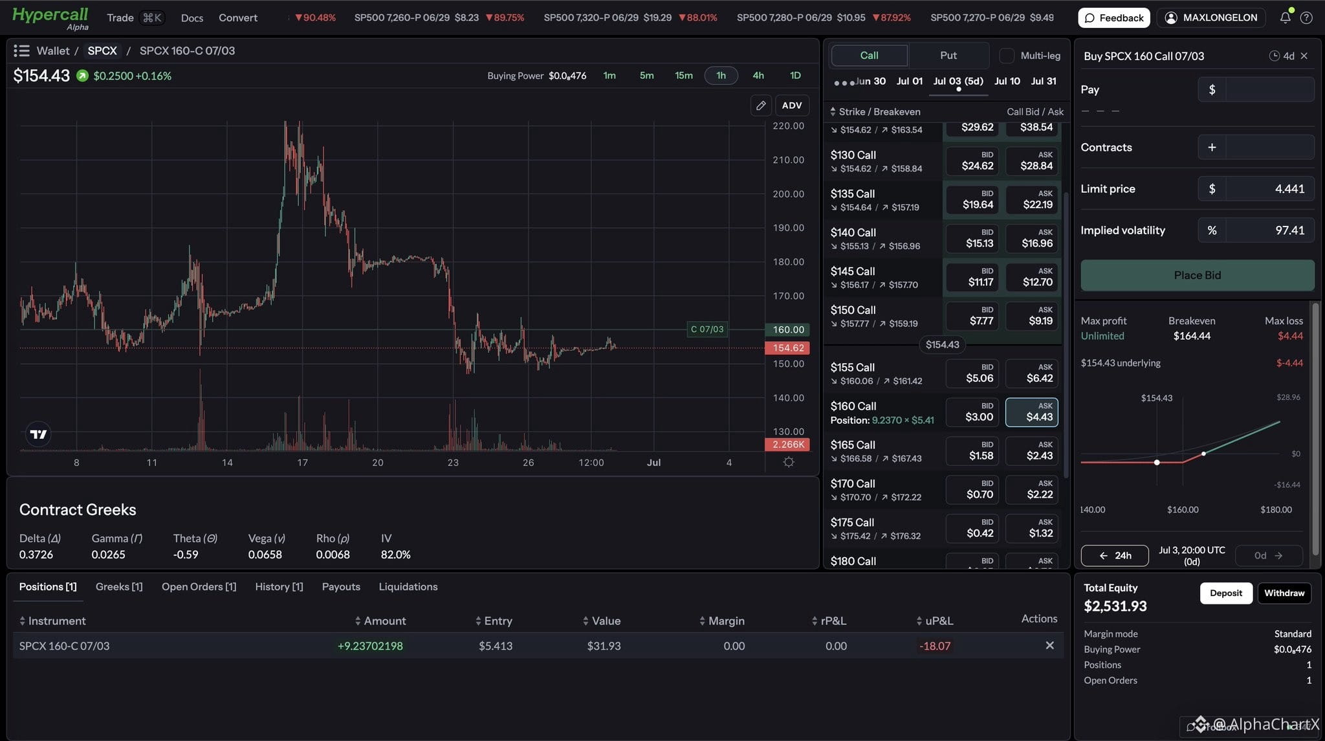Switch to the Greeks [1] tab
The height and width of the screenshot is (741, 1325).
(119, 586)
